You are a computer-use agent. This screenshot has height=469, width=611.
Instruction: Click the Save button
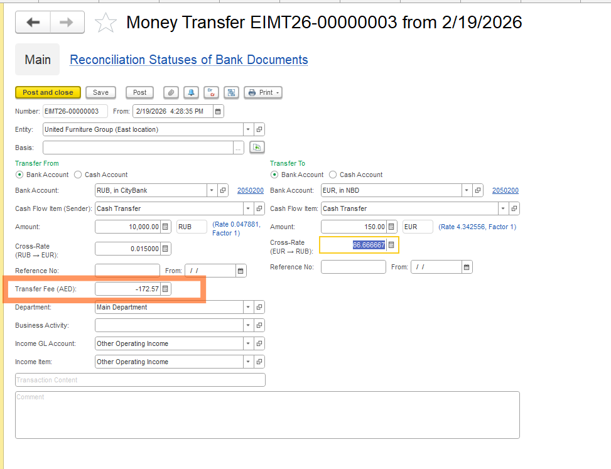point(100,92)
